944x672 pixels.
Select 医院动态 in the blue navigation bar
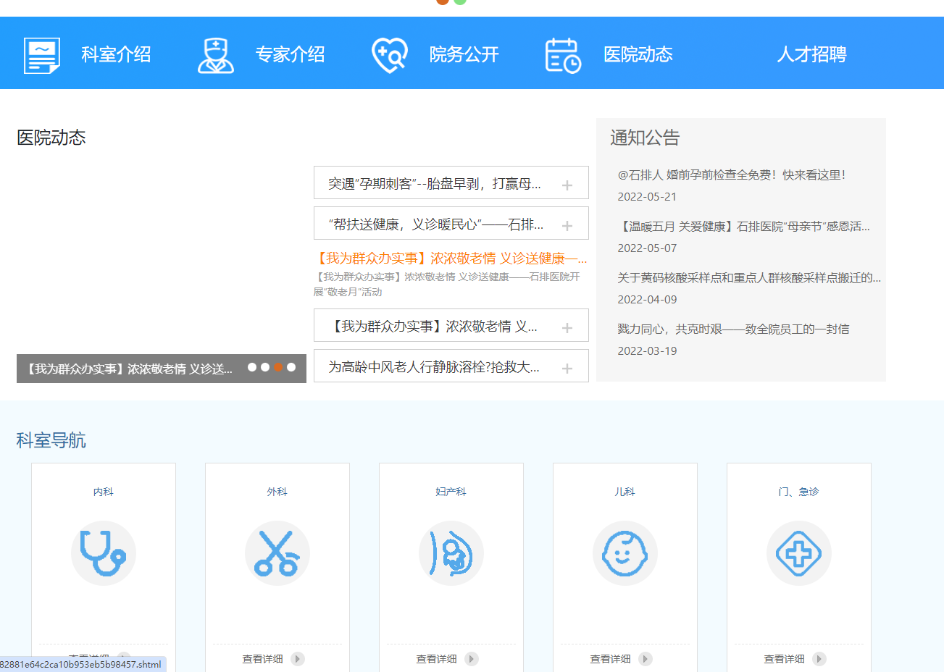[638, 54]
